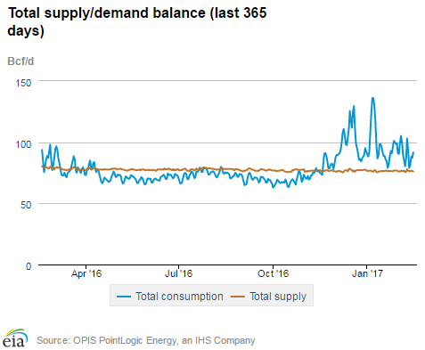425x350 pixels.
Task: Toggle the Total supply legend entry
Action: [x=268, y=297]
